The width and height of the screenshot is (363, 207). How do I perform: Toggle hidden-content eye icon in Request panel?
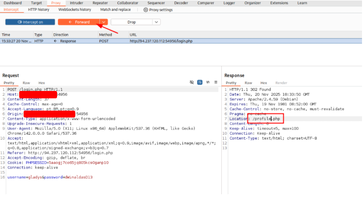point(192,82)
